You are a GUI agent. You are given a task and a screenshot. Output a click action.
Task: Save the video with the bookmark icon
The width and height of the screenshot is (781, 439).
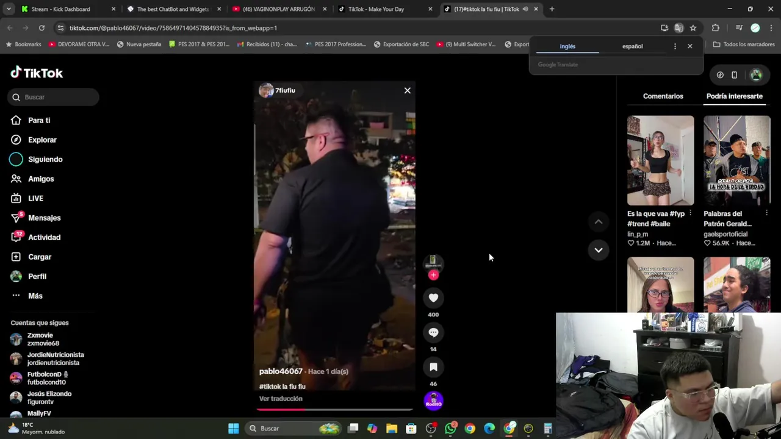(433, 367)
